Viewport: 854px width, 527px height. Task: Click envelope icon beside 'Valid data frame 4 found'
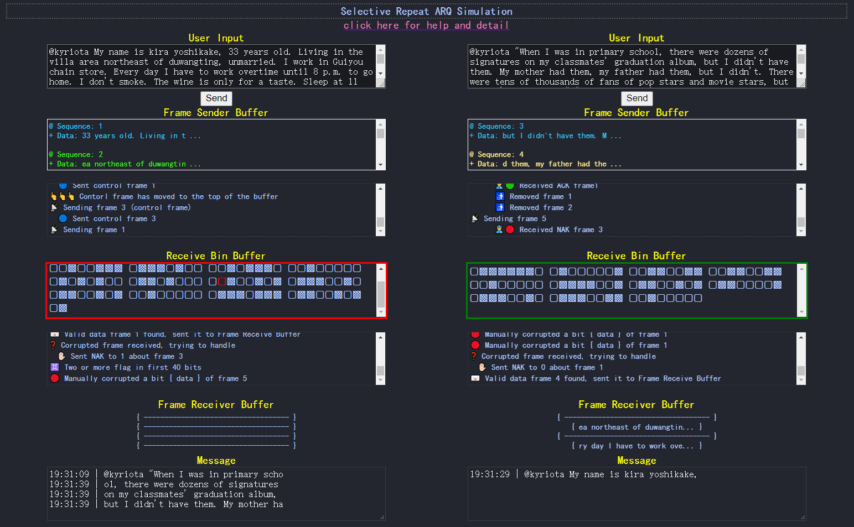(x=475, y=378)
